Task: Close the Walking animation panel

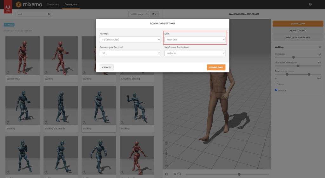Action: point(320,47)
